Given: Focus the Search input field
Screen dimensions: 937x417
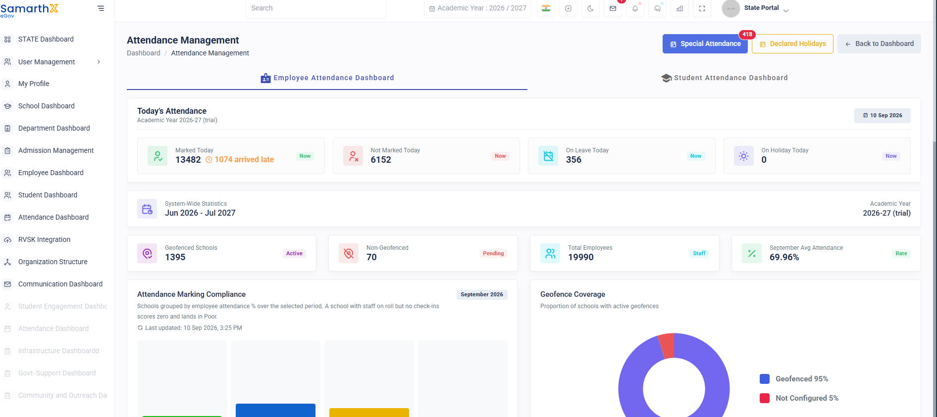Looking at the screenshot, I should (316, 8).
